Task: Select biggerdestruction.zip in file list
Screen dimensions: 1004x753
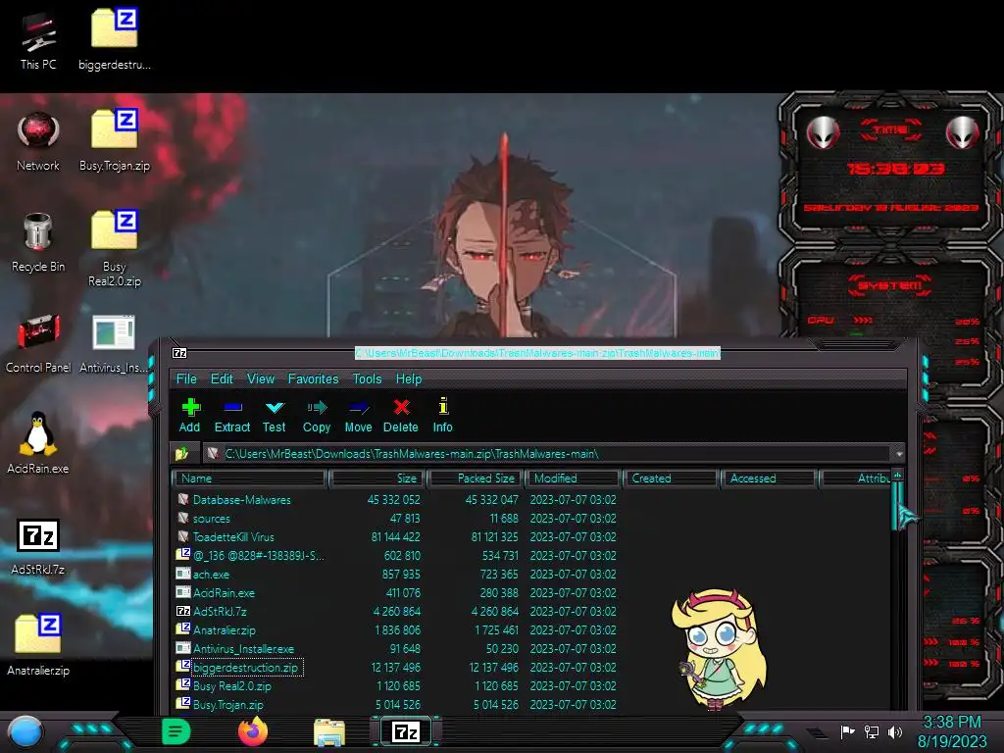Action: point(531,667)
